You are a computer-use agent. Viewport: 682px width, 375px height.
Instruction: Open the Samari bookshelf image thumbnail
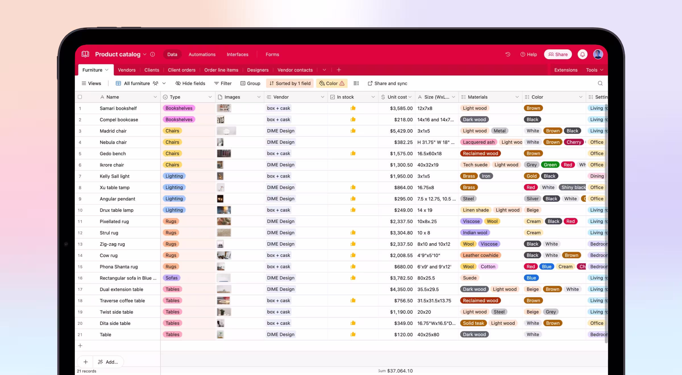point(224,108)
